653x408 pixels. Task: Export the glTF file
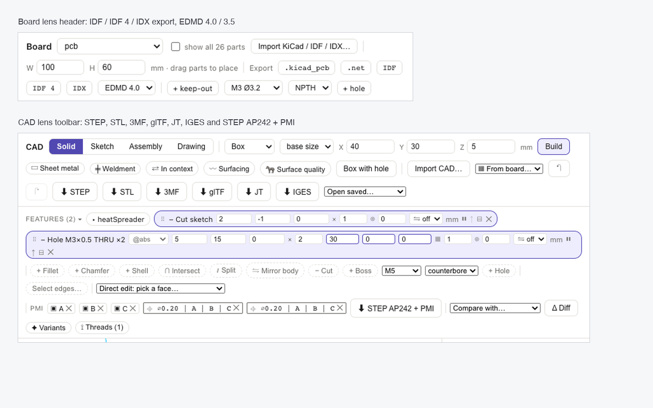point(212,192)
